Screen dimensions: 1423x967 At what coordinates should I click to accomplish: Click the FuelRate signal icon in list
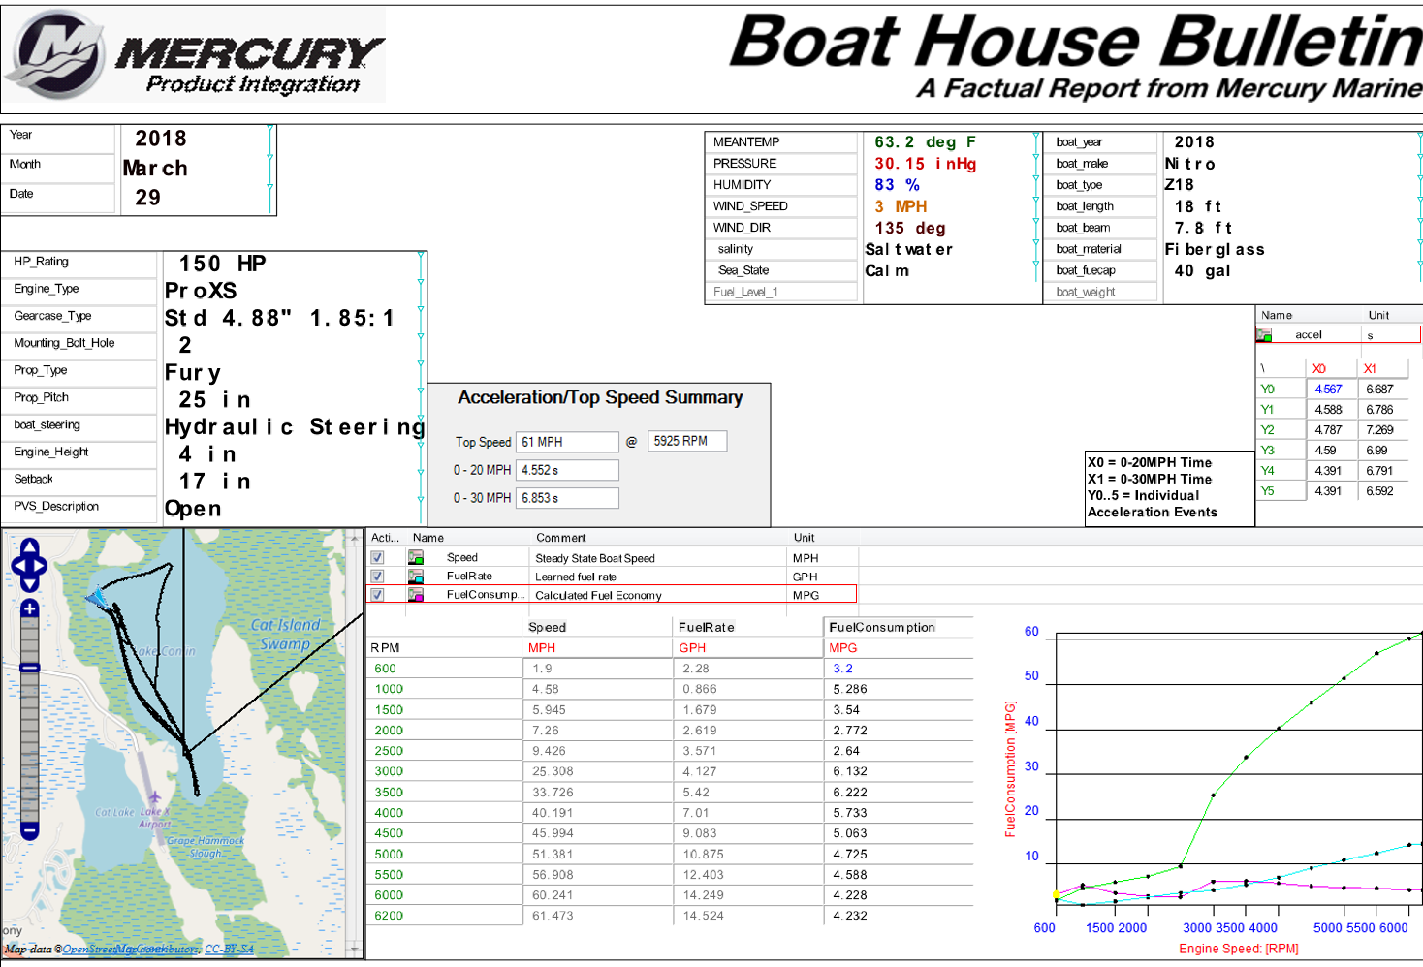pos(416,576)
